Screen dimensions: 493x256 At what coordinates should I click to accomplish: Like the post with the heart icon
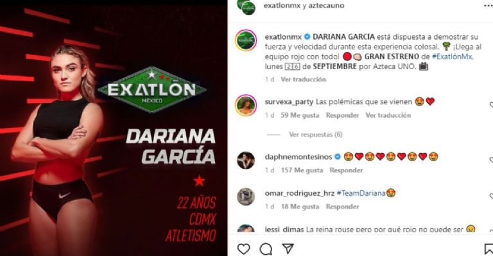[x=244, y=249]
